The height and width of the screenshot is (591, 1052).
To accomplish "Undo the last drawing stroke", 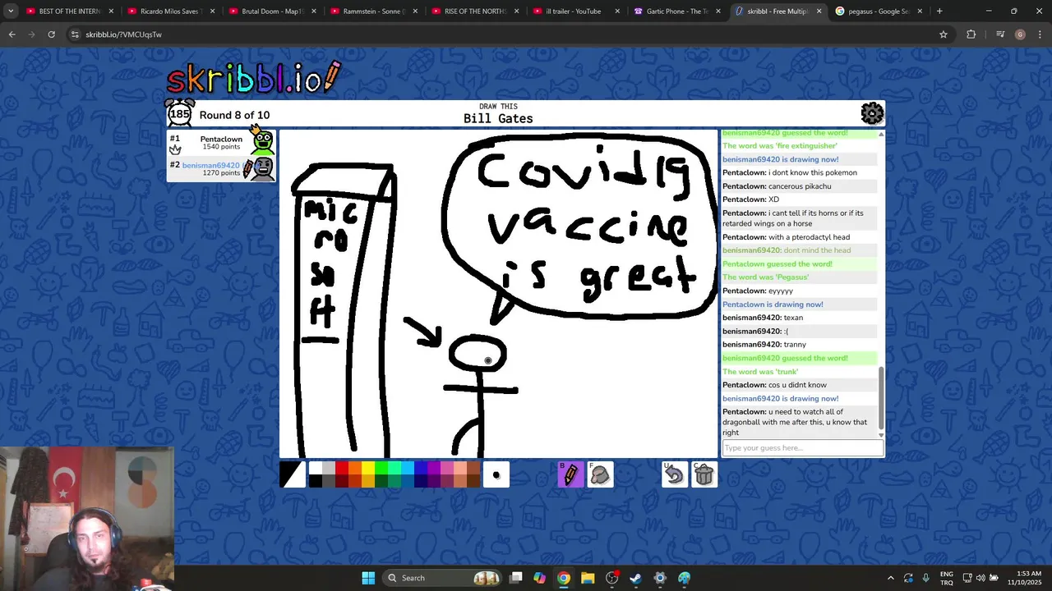I will [674, 474].
